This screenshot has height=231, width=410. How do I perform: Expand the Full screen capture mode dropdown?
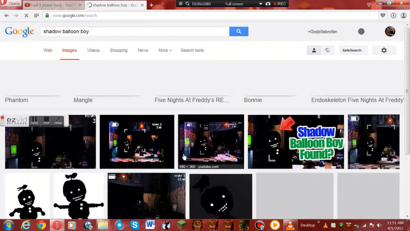(x=260, y=4)
